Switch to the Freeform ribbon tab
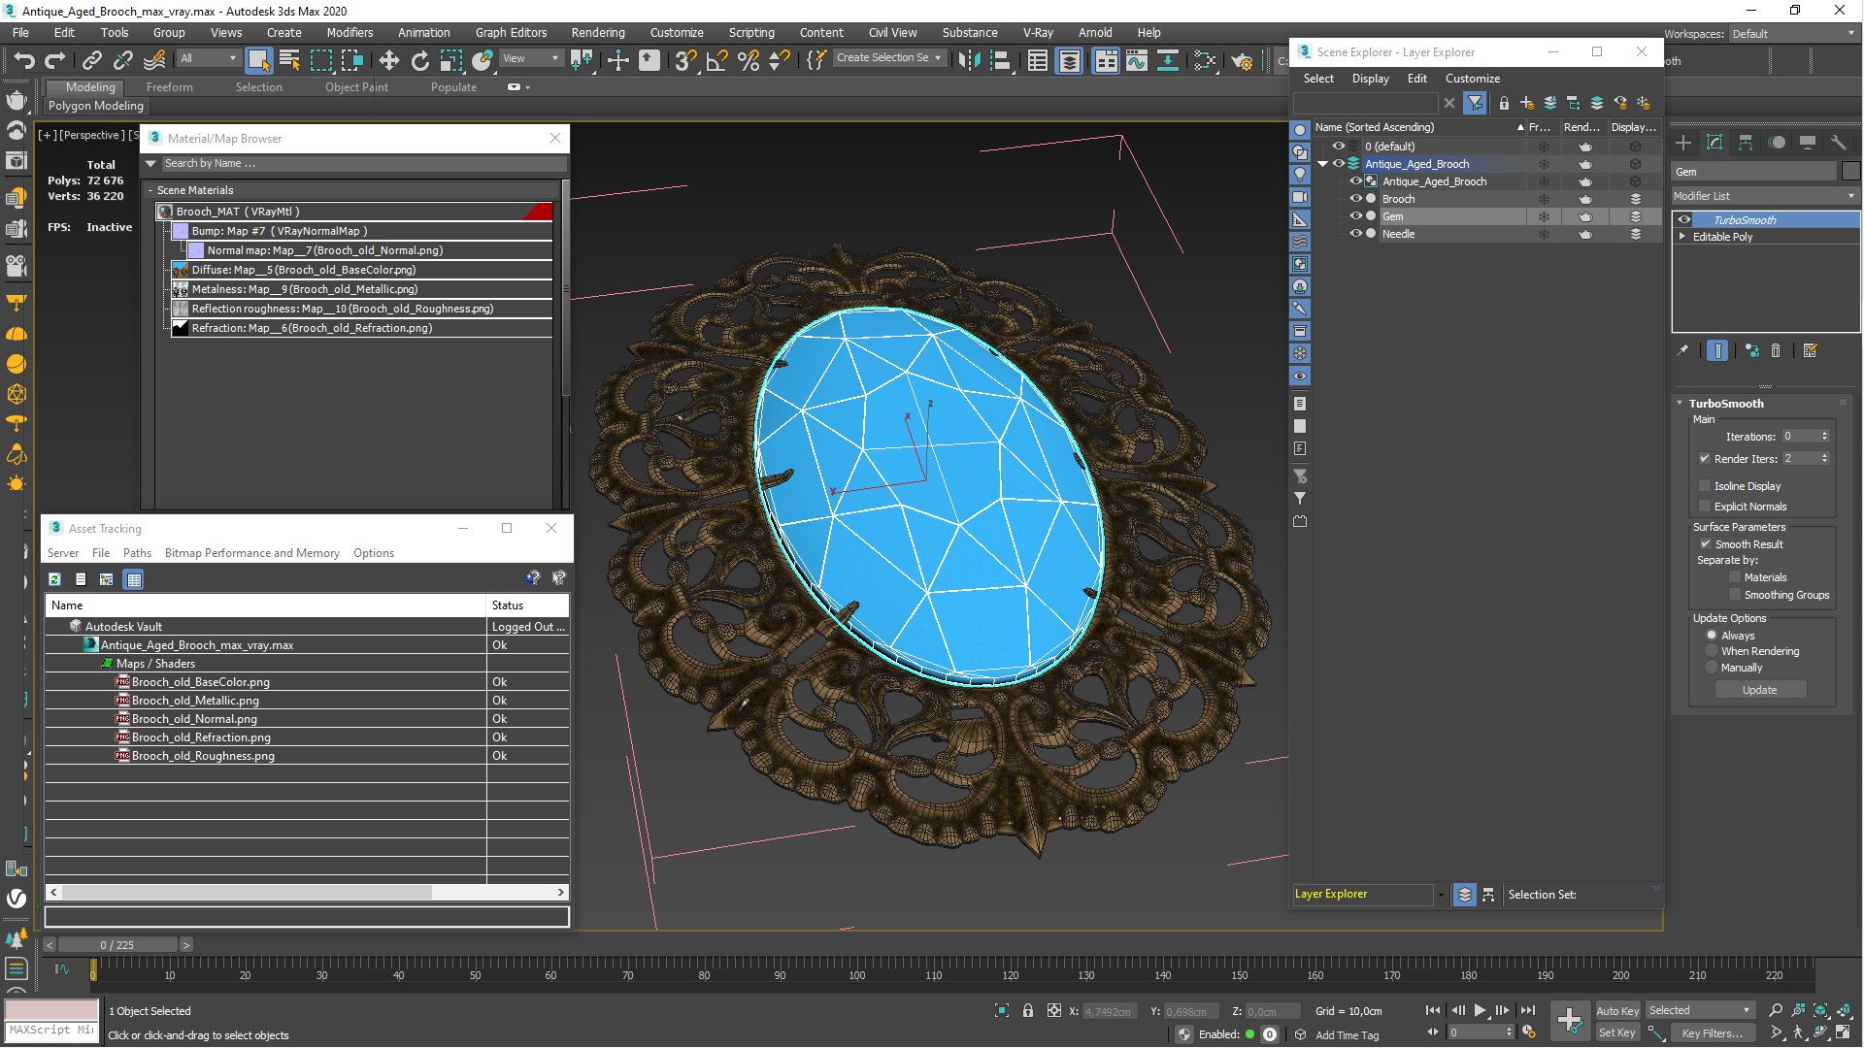 click(170, 87)
